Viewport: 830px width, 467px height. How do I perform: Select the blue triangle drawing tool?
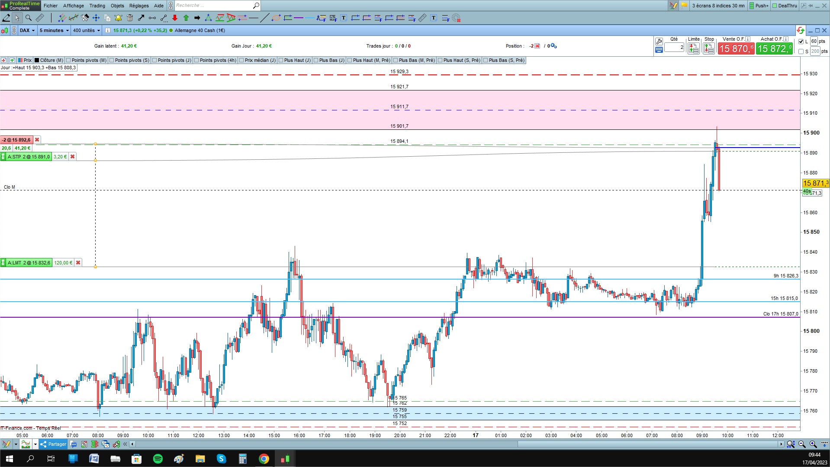208,18
